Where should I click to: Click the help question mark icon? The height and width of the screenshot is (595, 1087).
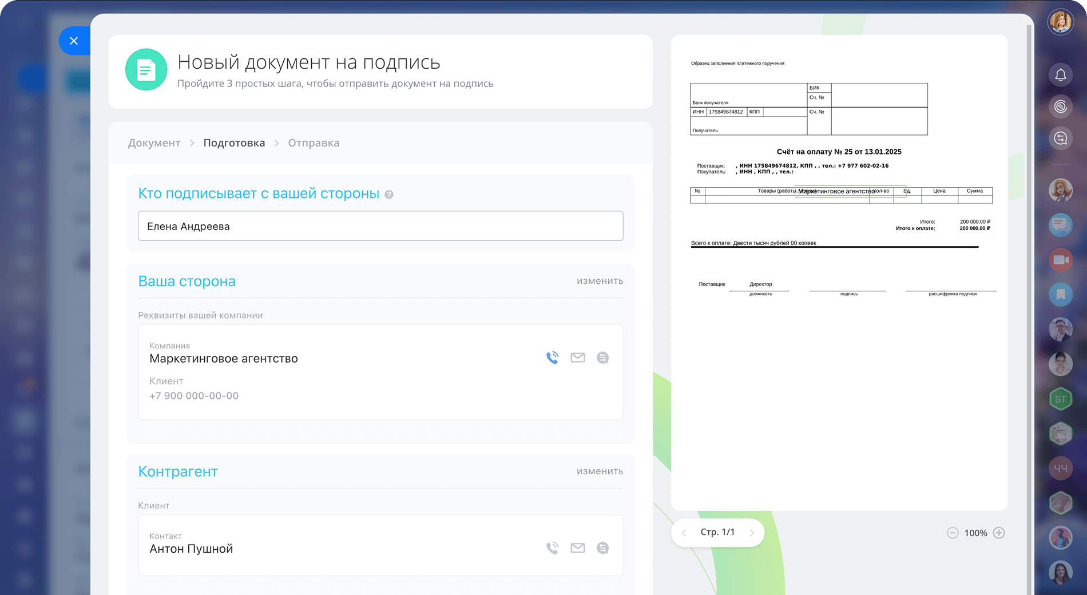[389, 195]
